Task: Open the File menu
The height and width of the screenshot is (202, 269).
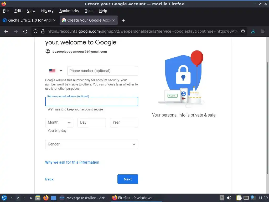Action: (x=6, y=11)
